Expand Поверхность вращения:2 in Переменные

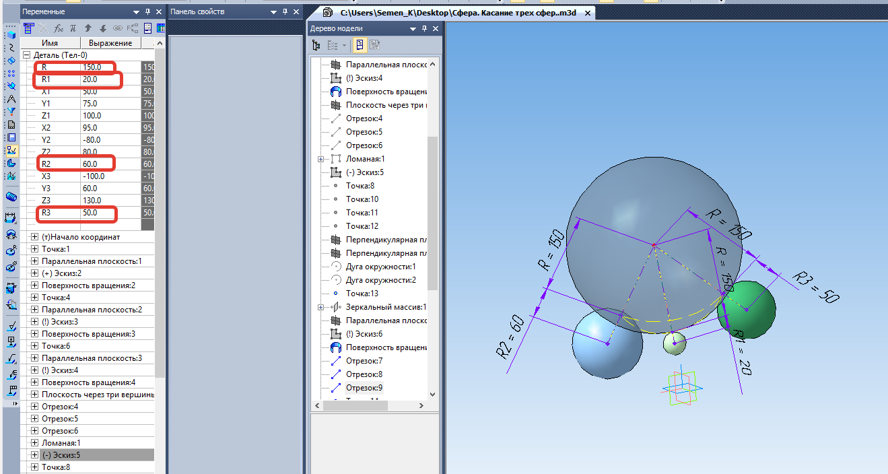tap(35, 285)
